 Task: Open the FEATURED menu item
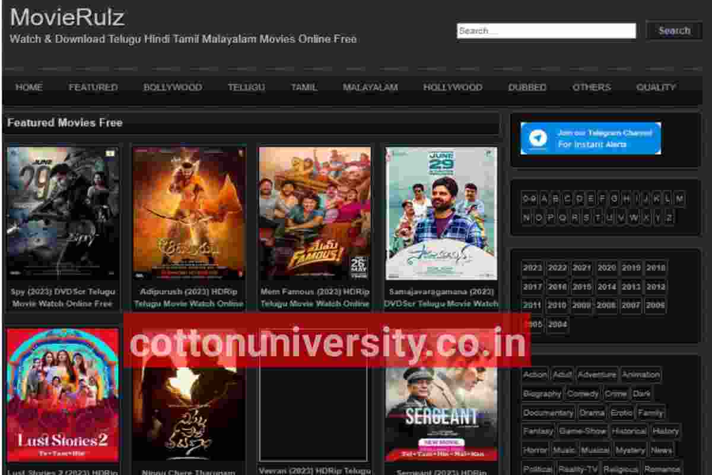pos(93,87)
